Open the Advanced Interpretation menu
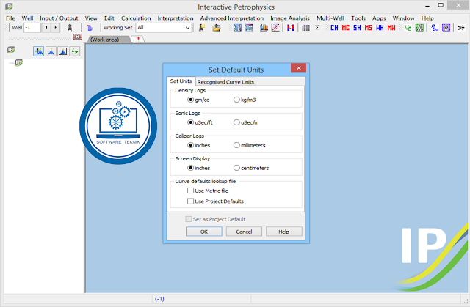 (x=232, y=18)
